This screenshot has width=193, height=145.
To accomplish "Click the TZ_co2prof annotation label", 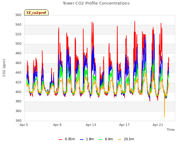I will pos(36,12).
